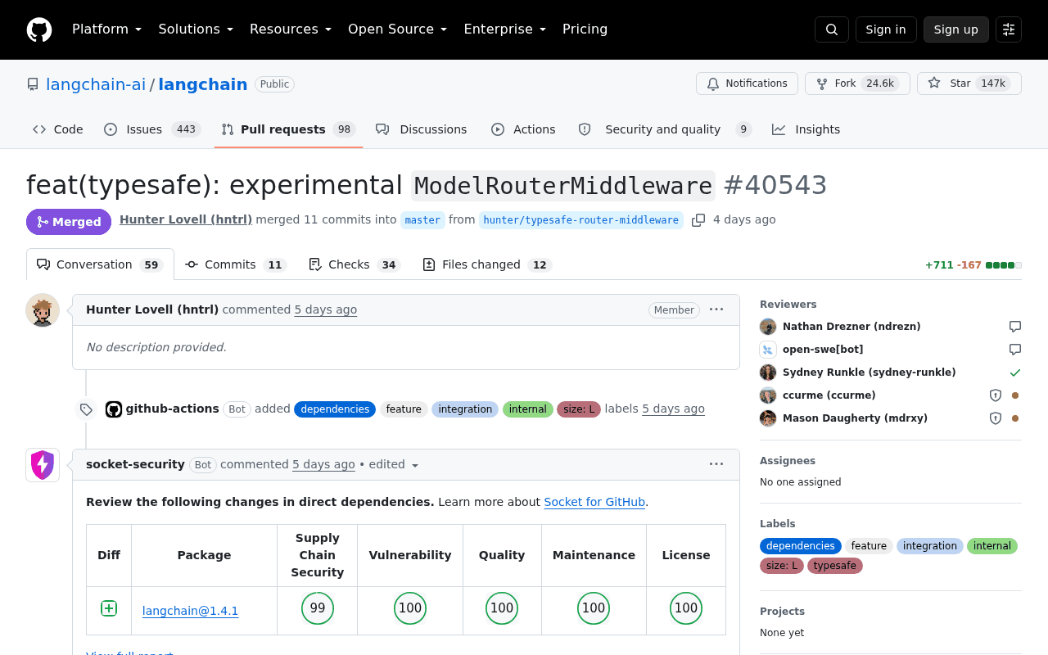Click the Sign up button
This screenshot has width=1048, height=655.
956,29
